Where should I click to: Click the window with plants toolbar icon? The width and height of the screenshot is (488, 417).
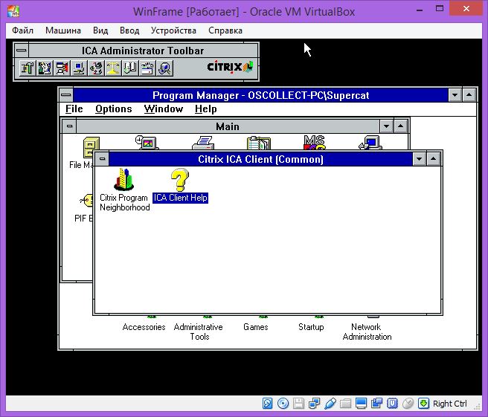pos(147,68)
